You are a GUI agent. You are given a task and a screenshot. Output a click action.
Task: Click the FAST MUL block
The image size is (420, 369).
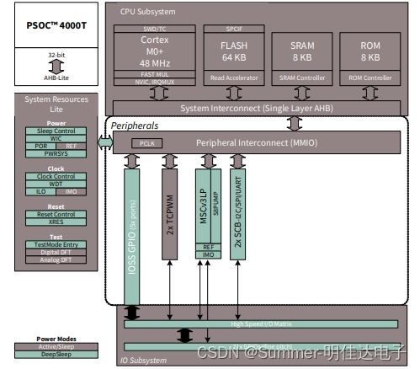click(x=155, y=74)
